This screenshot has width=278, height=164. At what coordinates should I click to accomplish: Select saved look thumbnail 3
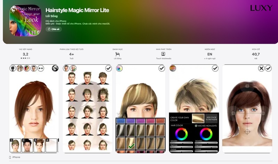(39, 145)
